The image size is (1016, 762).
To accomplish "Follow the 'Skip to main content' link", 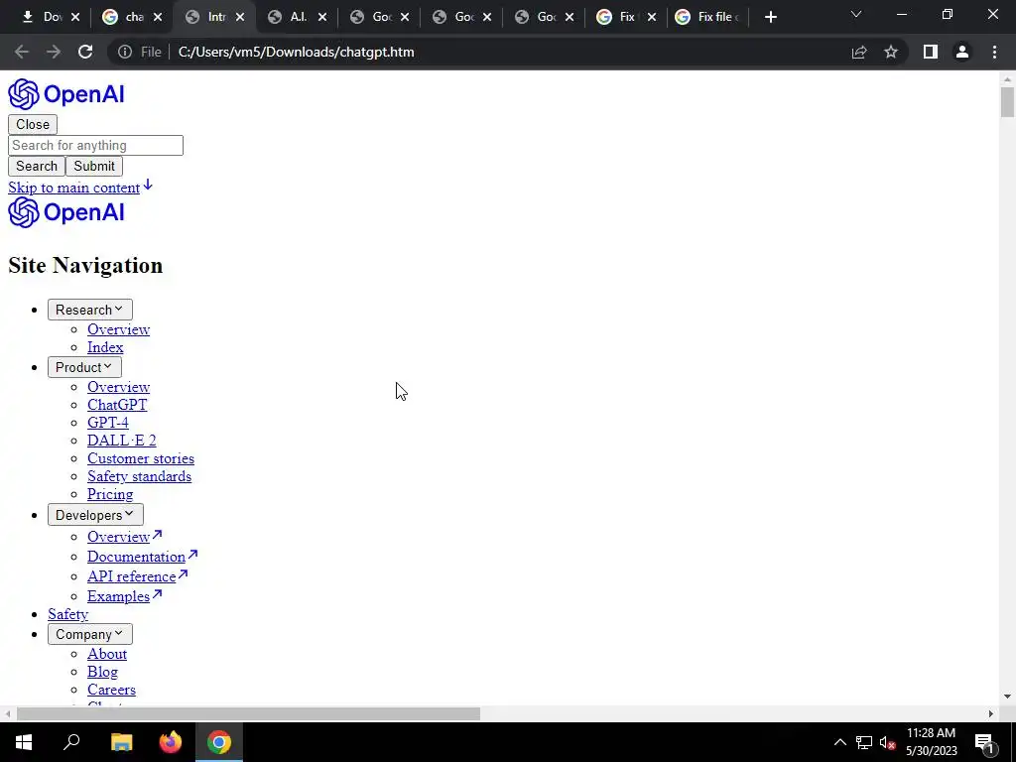I will 73,188.
